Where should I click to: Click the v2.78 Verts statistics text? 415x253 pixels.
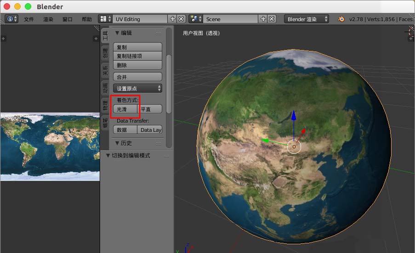tap(381, 19)
